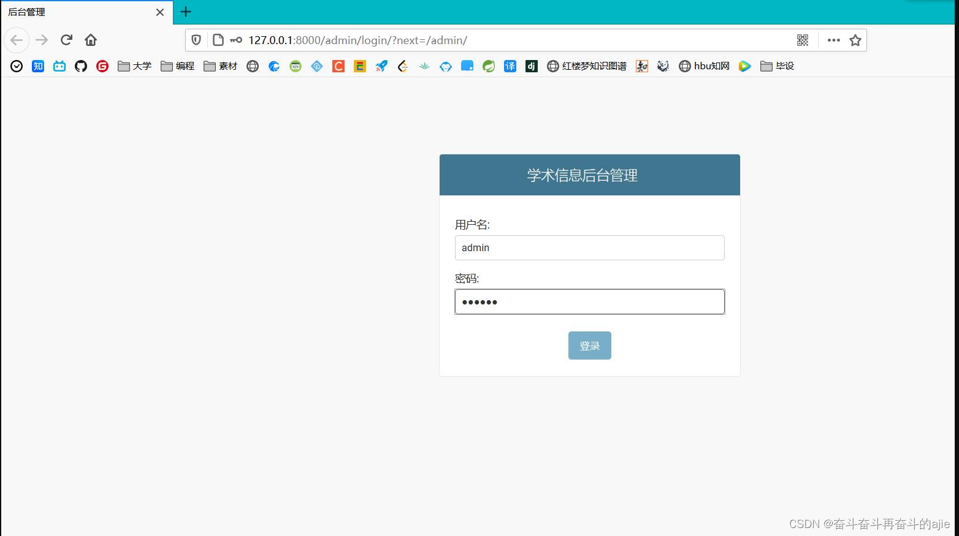This screenshot has height=536, width=959.
Task: Open the blue chat bubble bookmark
Action: point(467,66)
